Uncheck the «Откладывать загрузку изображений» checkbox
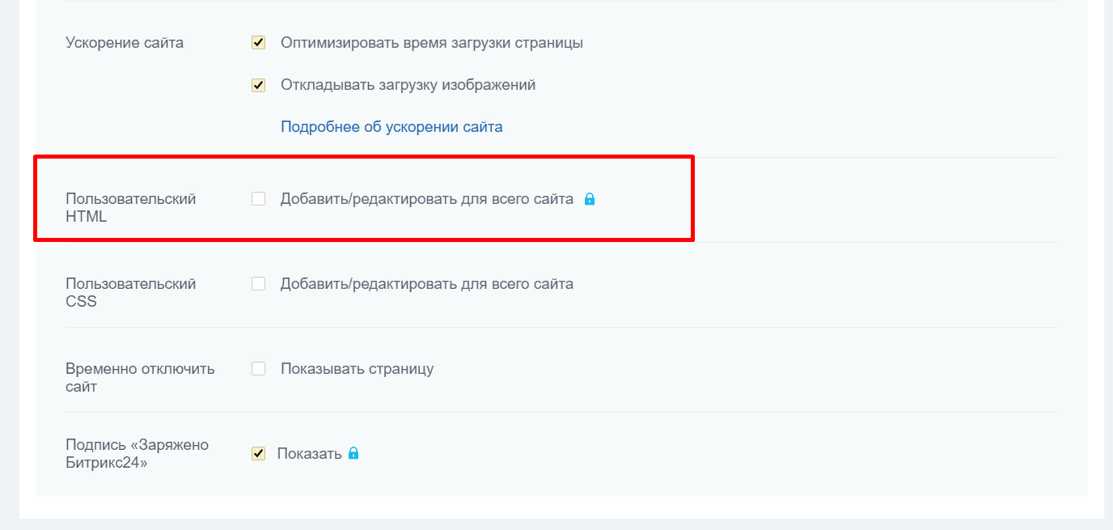This screenshot has height=530, width=1113. (x=259, y=85)
